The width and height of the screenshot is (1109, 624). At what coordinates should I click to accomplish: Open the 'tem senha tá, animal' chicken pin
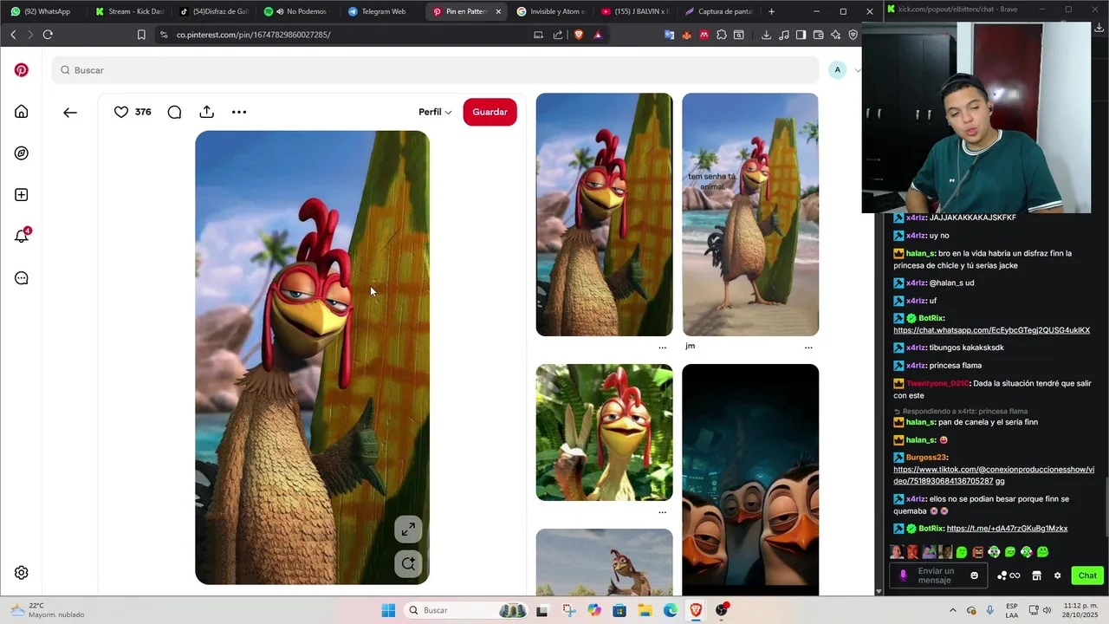[x=750, y=214]
